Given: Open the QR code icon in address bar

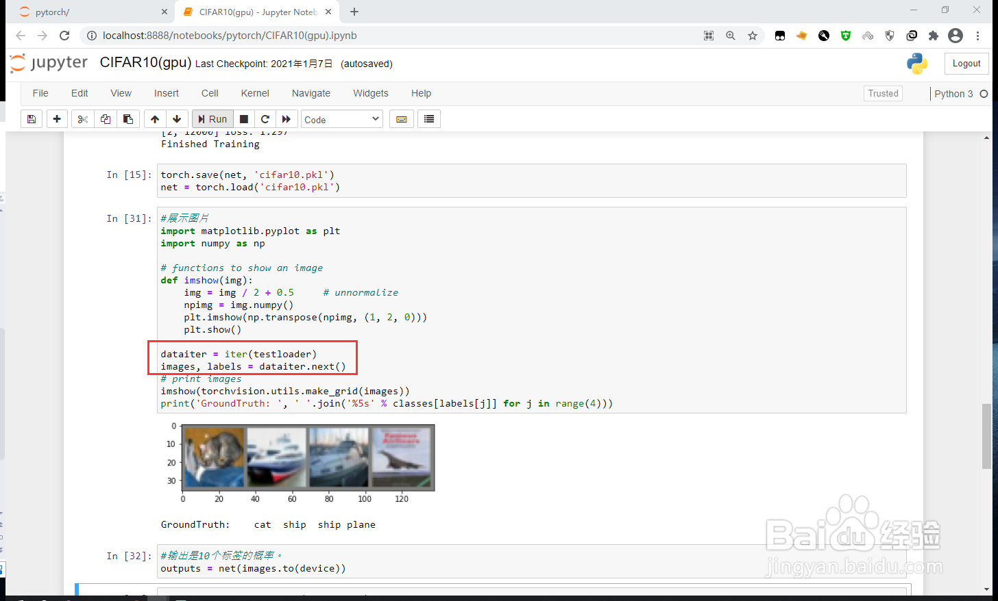Looking at the screenshot, I should [x=709, y=36].
